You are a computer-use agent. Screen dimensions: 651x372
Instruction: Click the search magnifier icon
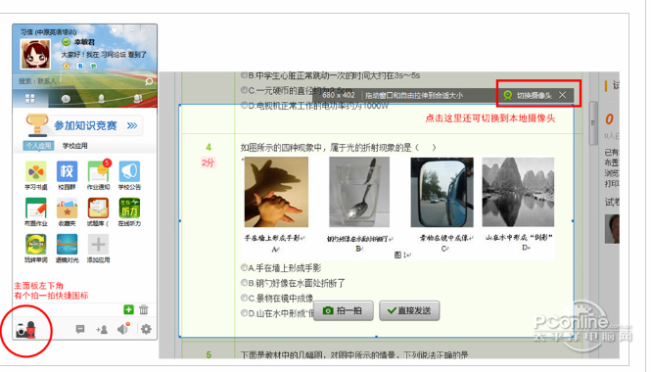[x=149, y=81]
